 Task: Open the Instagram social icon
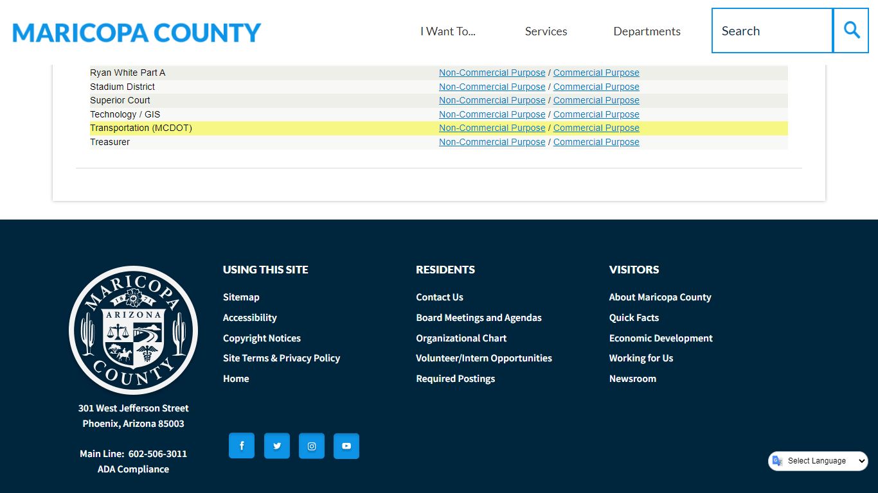312,446
